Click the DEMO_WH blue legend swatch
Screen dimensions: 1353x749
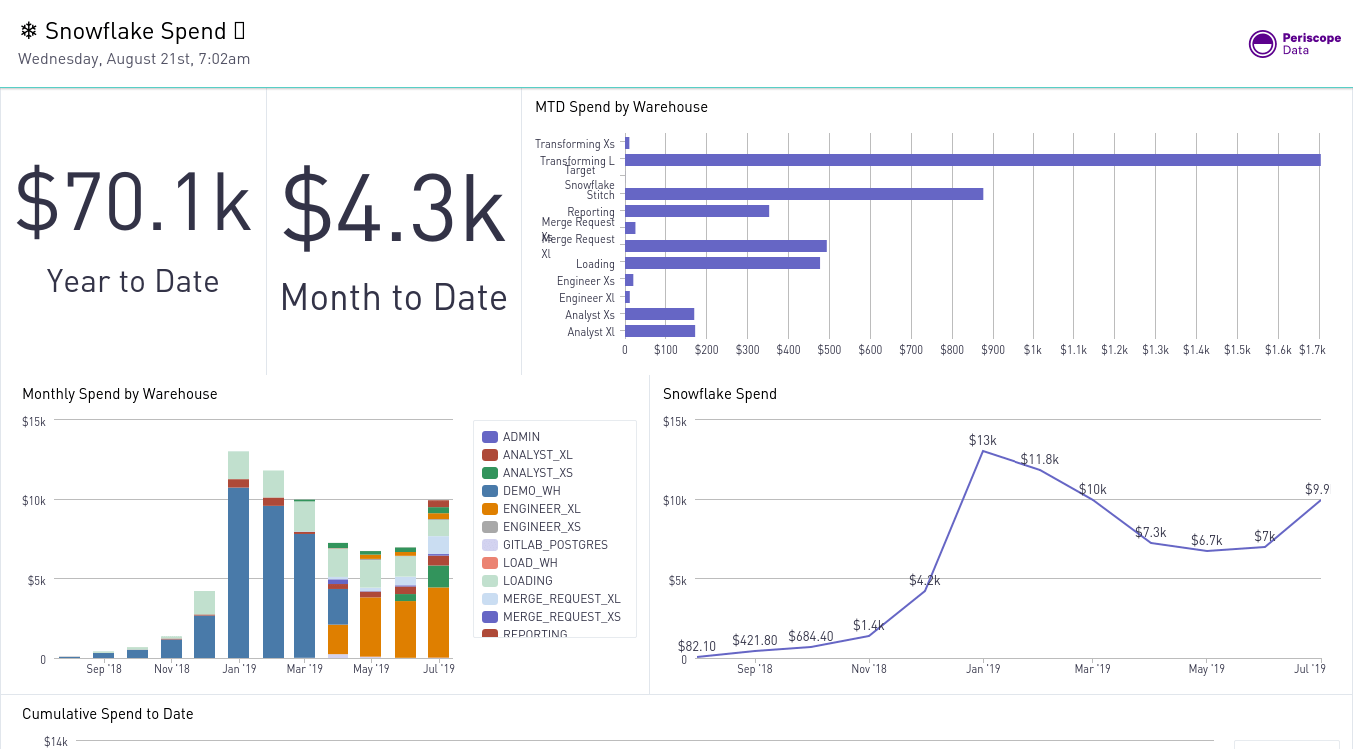click(488, 490)
